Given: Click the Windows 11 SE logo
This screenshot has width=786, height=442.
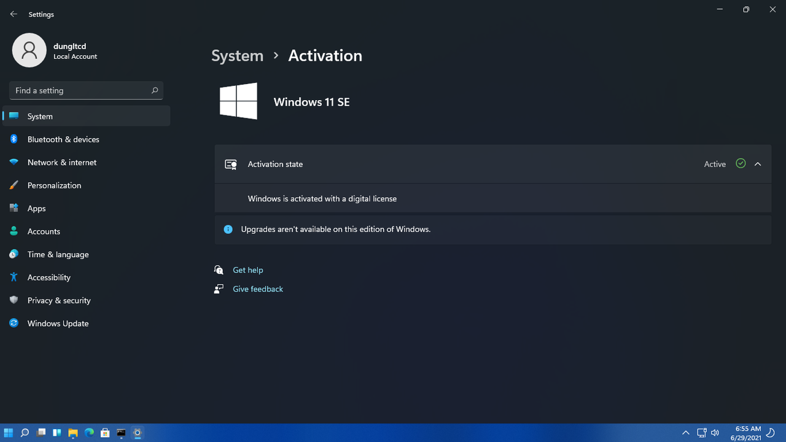Looking at the screenshot, I should 238,101.
